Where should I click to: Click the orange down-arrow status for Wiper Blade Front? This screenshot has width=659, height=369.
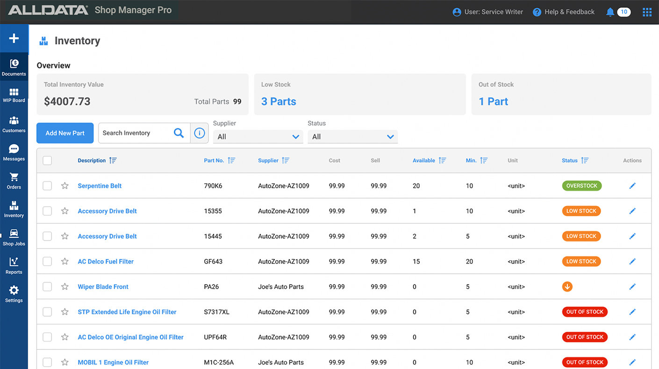tap(567, 287)
